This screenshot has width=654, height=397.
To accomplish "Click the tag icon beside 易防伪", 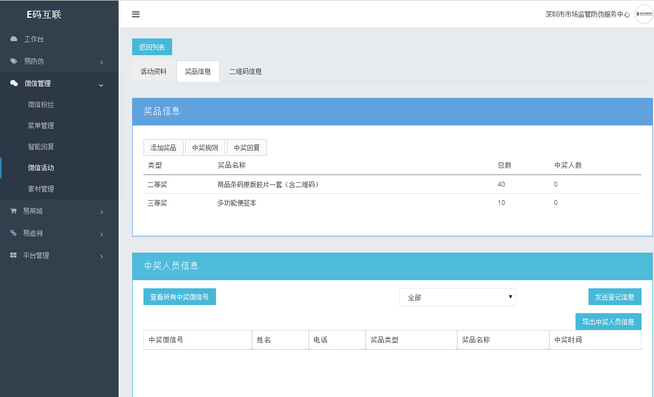I will coord(14,61).
